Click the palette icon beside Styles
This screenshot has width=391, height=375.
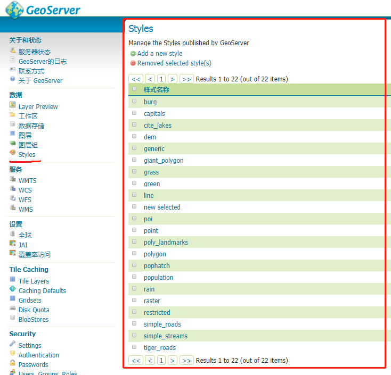[12, 152]
